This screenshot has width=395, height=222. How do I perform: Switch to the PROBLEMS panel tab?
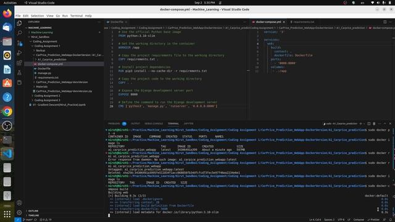(x=114, y=123)
